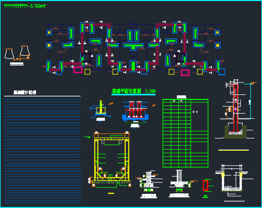Select the 1:100 plan title in green
This screenshot has height=208, width=262.
pyautogui.click(x=133, y=91)
